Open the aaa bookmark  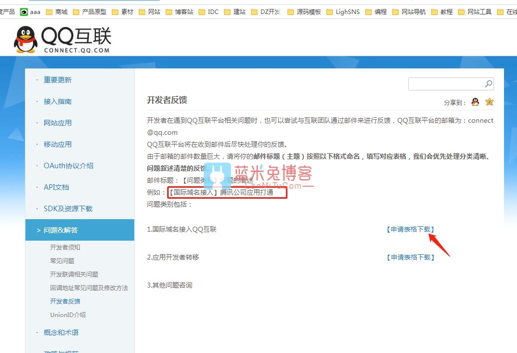[x=30, y=12]
